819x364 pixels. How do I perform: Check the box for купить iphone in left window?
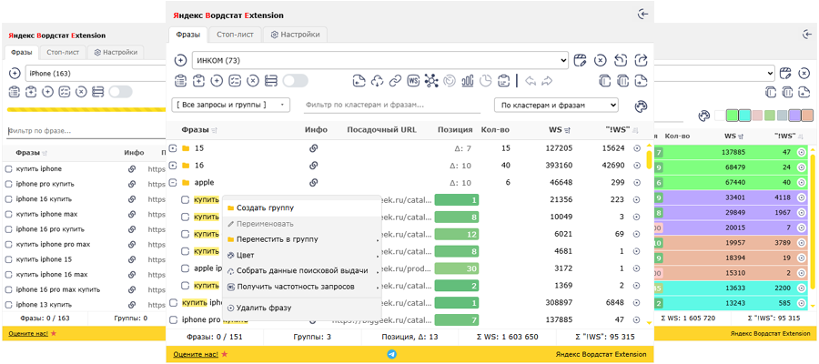8,169
